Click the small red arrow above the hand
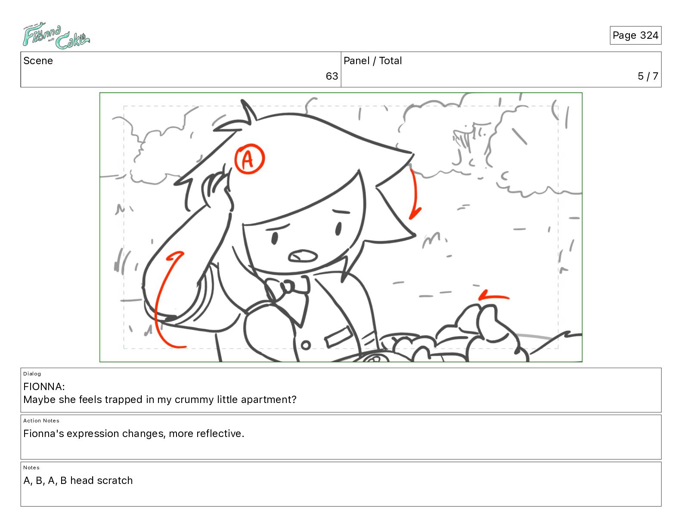 (494, 295)
